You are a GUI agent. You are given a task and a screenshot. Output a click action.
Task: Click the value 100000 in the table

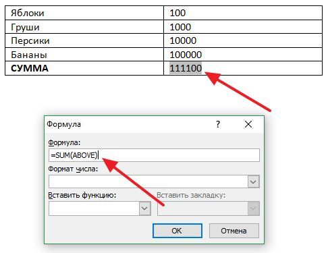186,55
